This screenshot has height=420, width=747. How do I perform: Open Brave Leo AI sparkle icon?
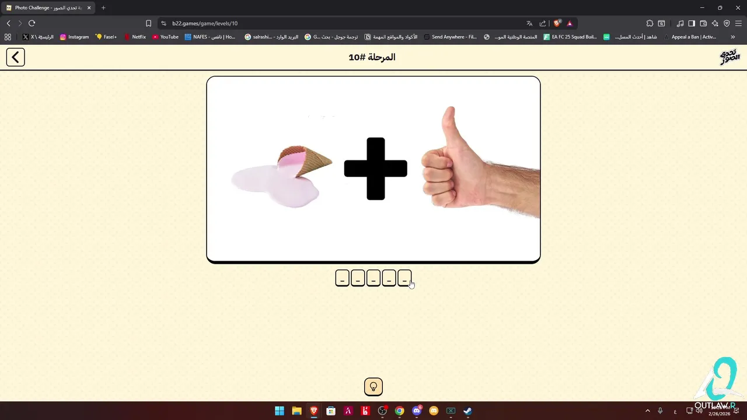point(715,23)
